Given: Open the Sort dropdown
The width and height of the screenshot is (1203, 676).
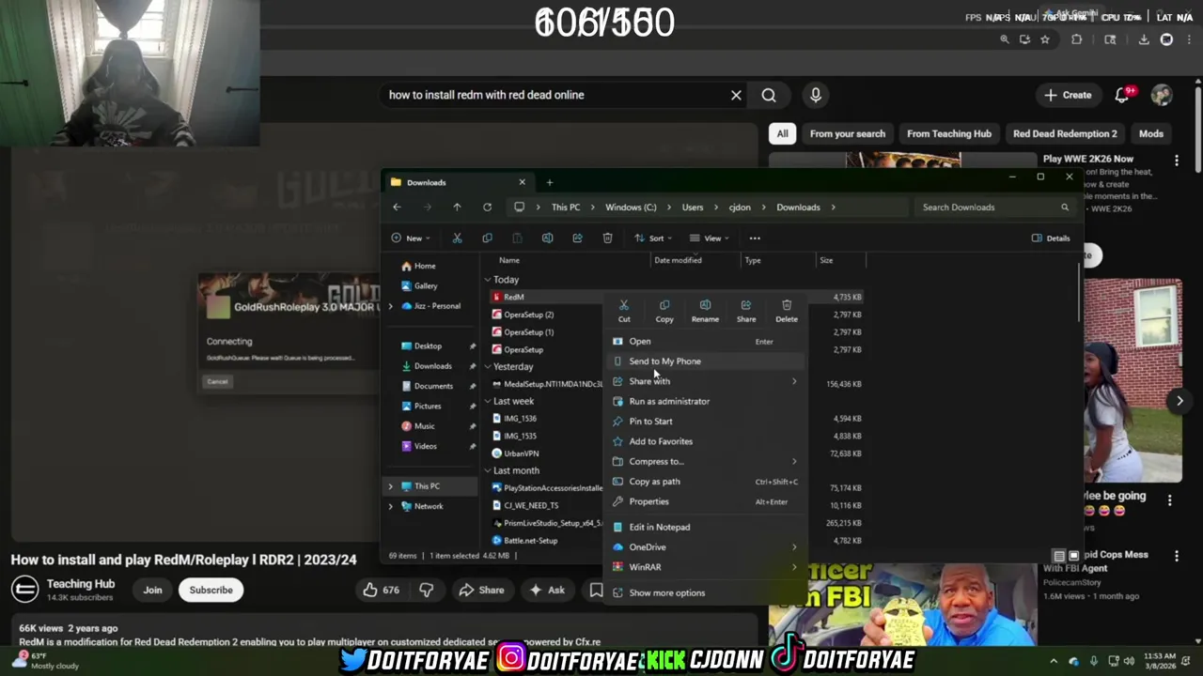Looking at the screenshot, I should 652,238.
